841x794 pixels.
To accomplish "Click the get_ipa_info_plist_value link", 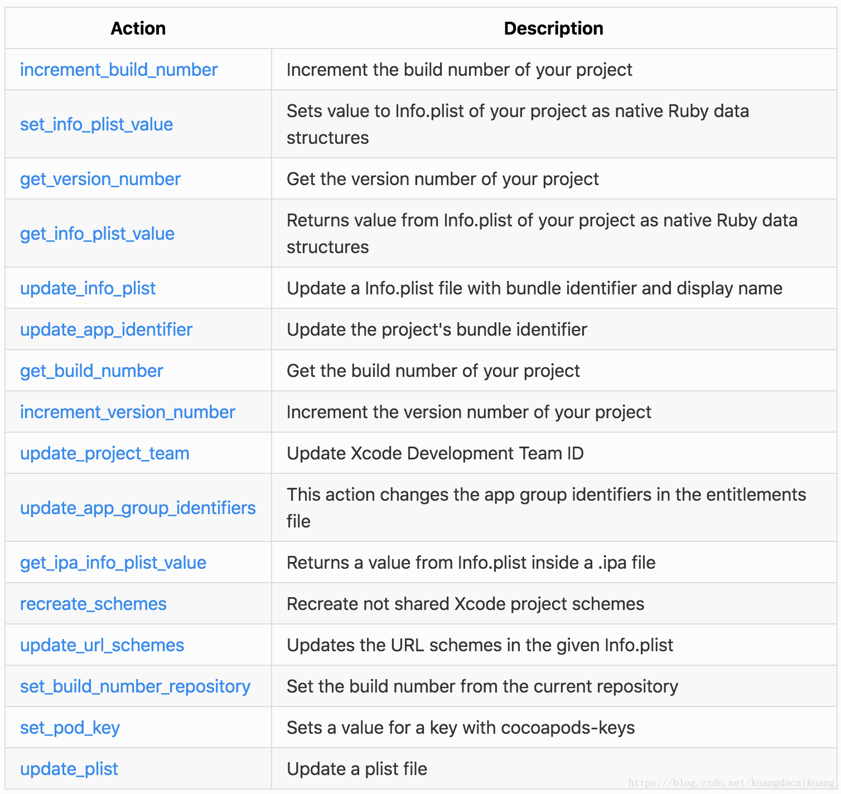I will click(x=113, y=563).
